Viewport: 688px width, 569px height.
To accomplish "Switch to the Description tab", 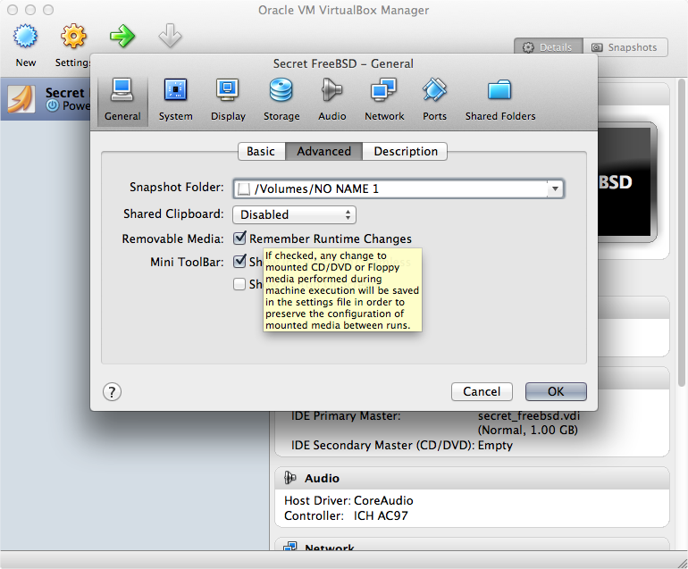I will 405,151.
